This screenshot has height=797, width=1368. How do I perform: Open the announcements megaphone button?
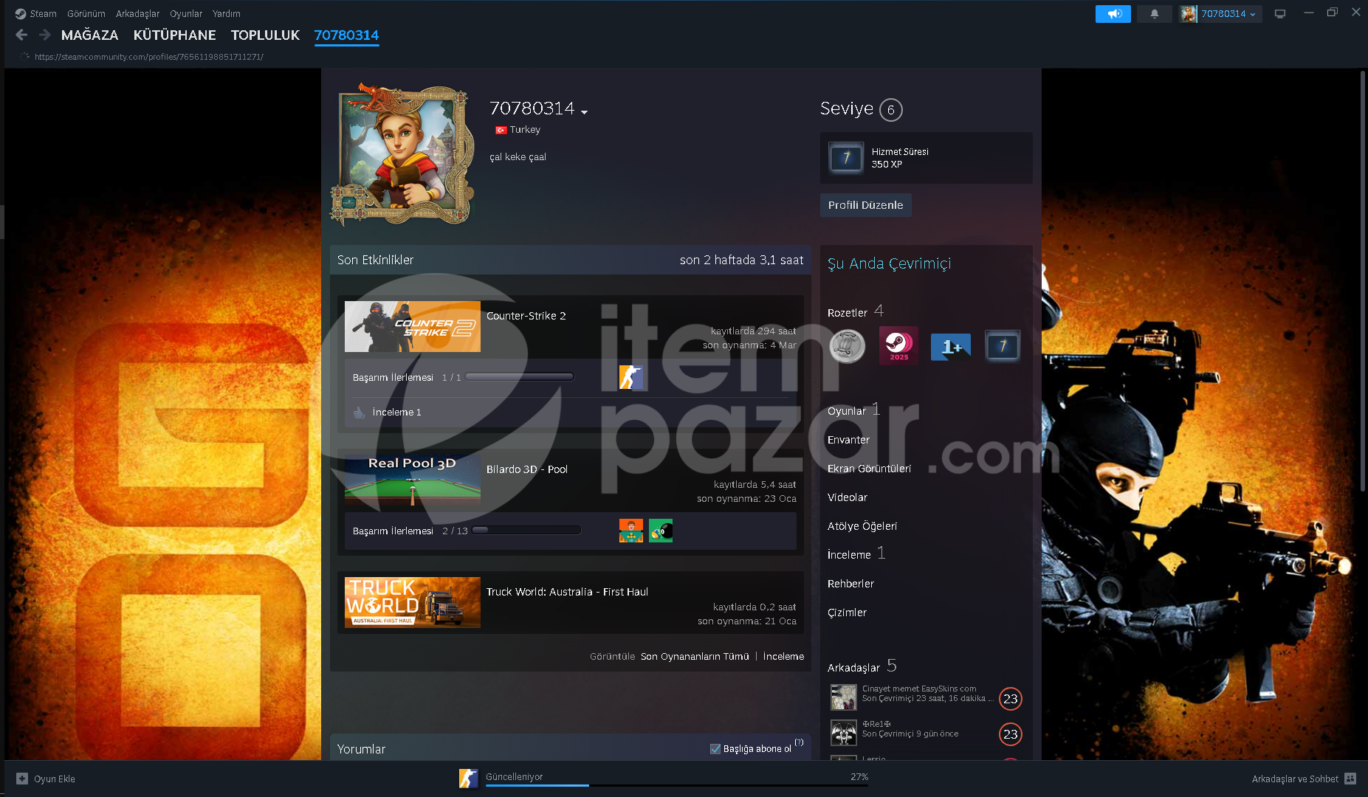click(x=1113, y=13)
